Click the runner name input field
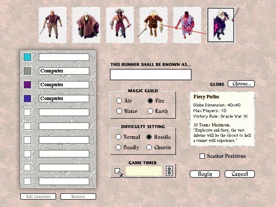This screenshot has width=276, height=207. [x=151, y=75]
